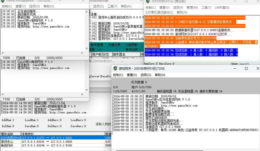Open 选项(O) menu in 登录网关 window
The height and width of the screenshot is (151, 260).
(x=34, y=6)
